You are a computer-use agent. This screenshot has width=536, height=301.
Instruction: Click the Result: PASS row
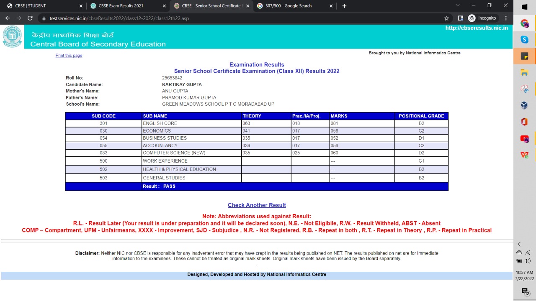coord(257,186)
